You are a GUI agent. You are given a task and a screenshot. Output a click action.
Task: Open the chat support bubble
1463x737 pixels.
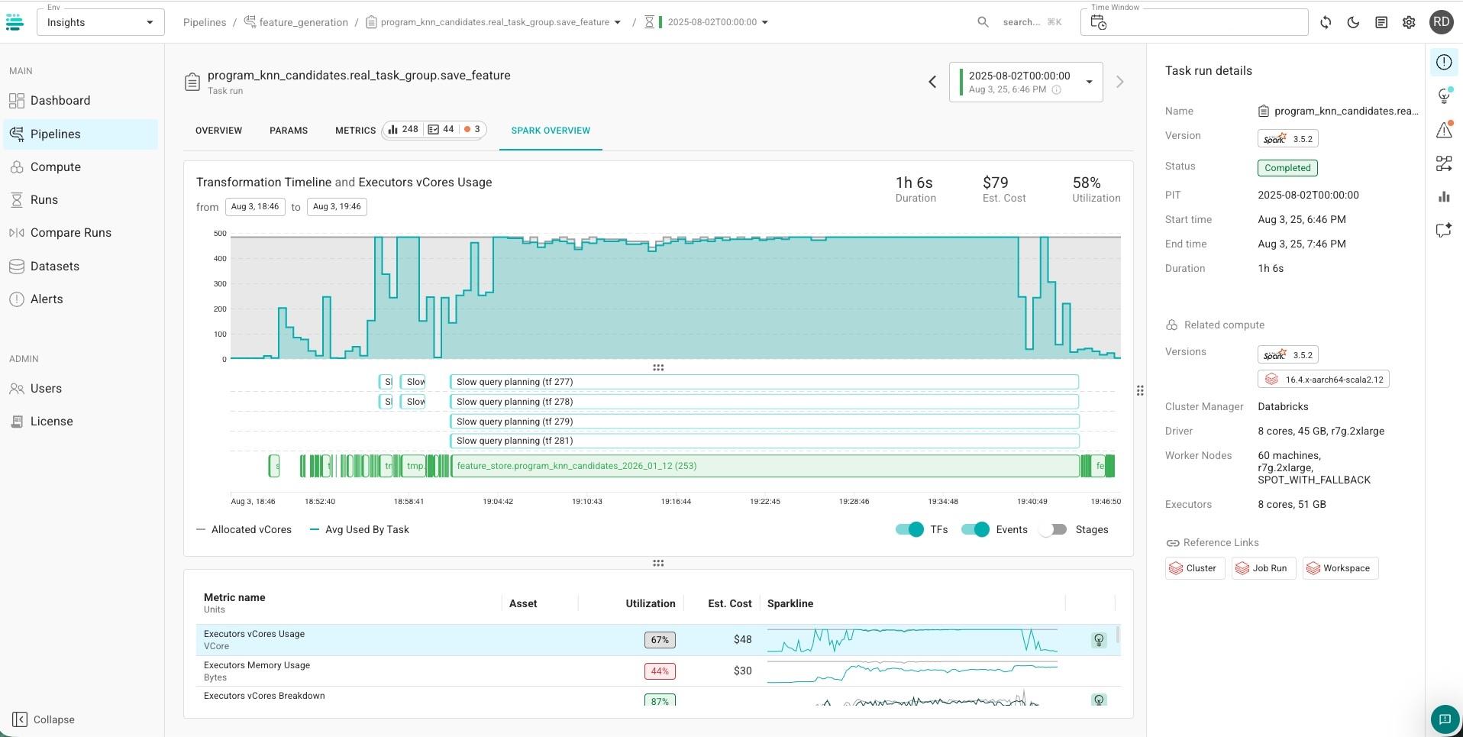1445,719
